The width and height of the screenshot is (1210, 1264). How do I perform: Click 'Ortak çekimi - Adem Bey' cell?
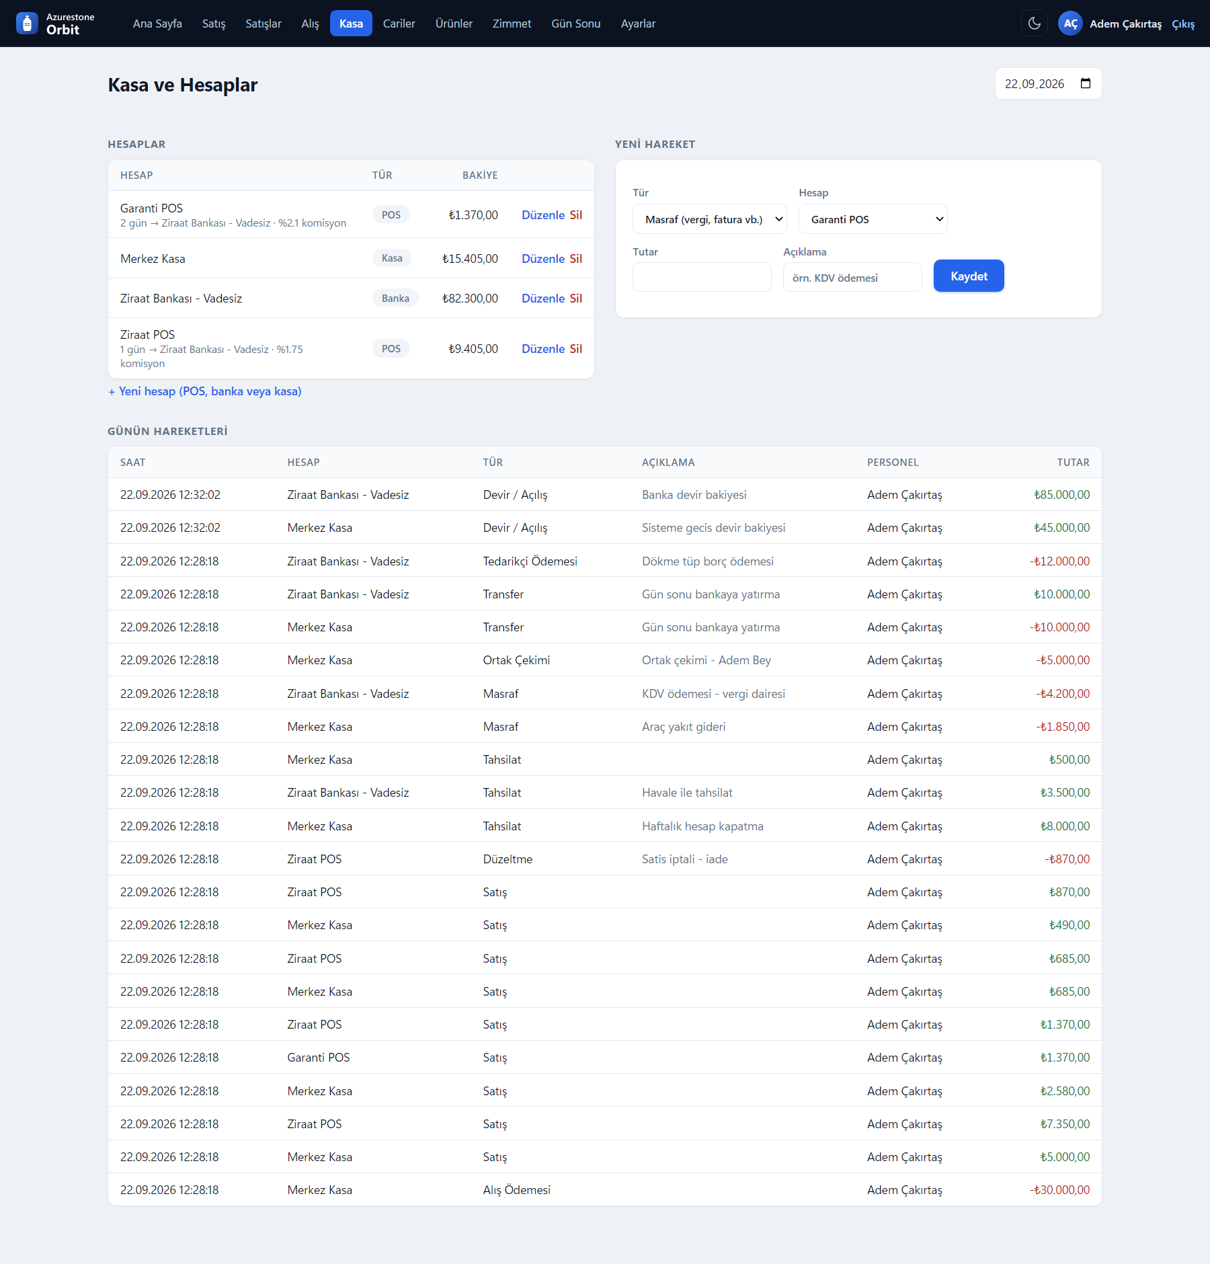707,660
